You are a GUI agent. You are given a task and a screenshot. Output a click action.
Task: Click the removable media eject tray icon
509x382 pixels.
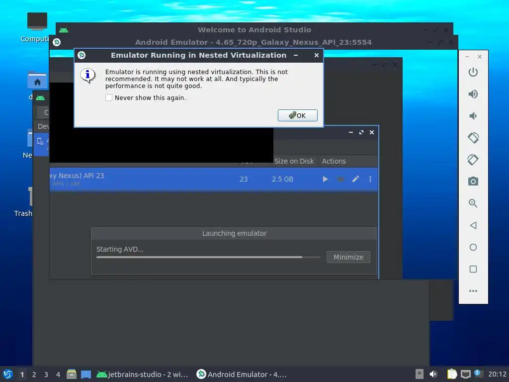[420, 374]
